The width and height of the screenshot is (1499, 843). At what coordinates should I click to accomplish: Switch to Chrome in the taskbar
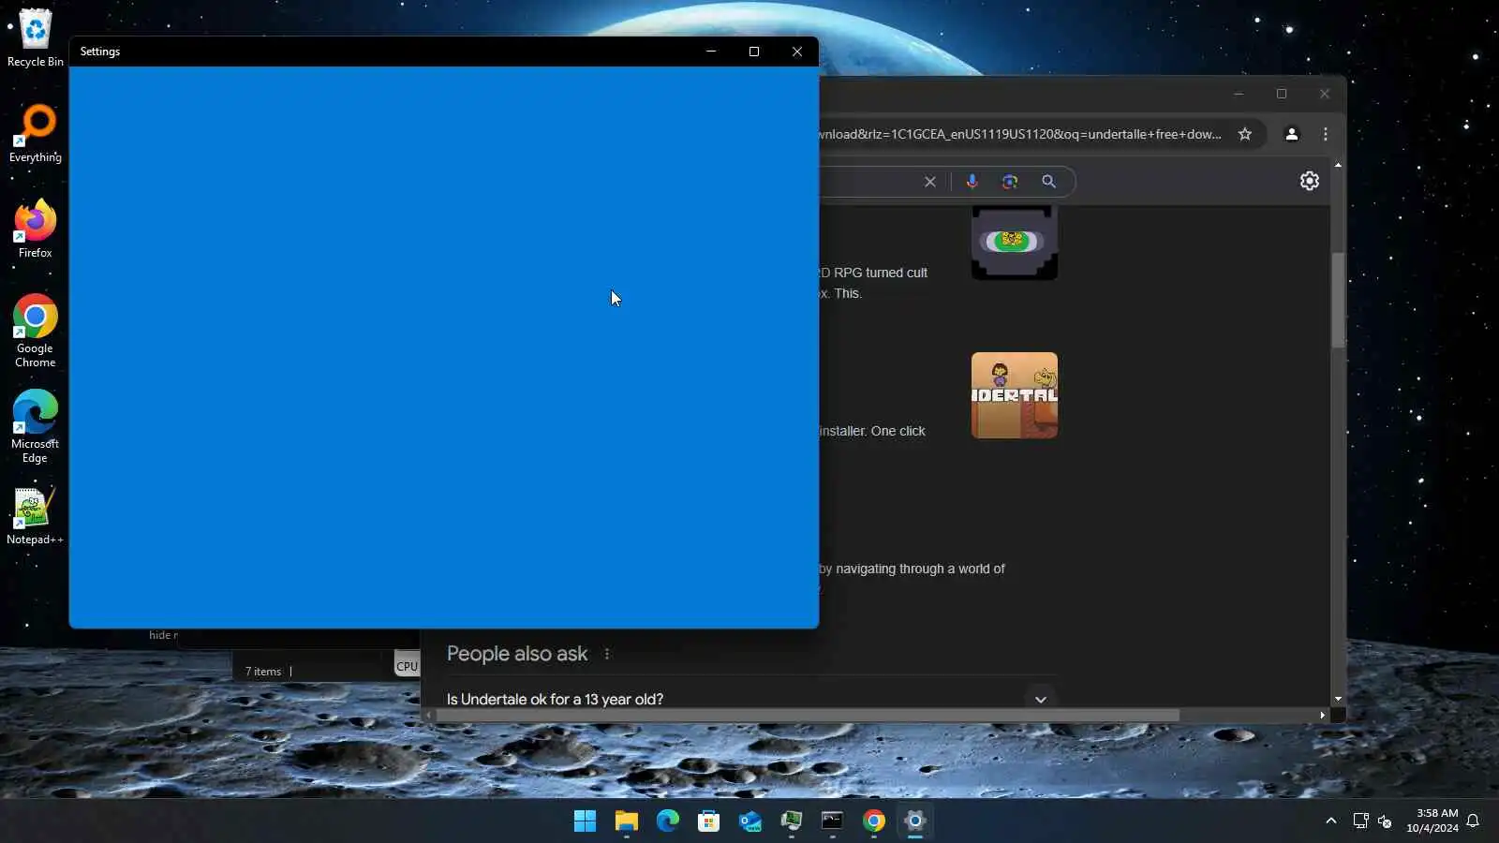click(x=874, y=821)
